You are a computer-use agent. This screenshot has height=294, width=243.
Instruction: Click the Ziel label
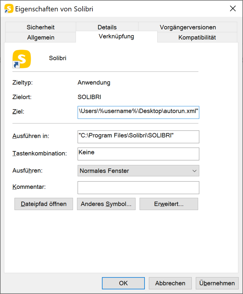[x=18, y=111]
